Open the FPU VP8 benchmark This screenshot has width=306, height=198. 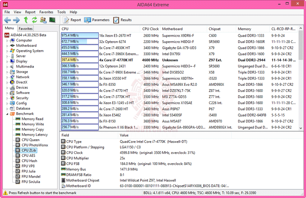click(28, 166)
